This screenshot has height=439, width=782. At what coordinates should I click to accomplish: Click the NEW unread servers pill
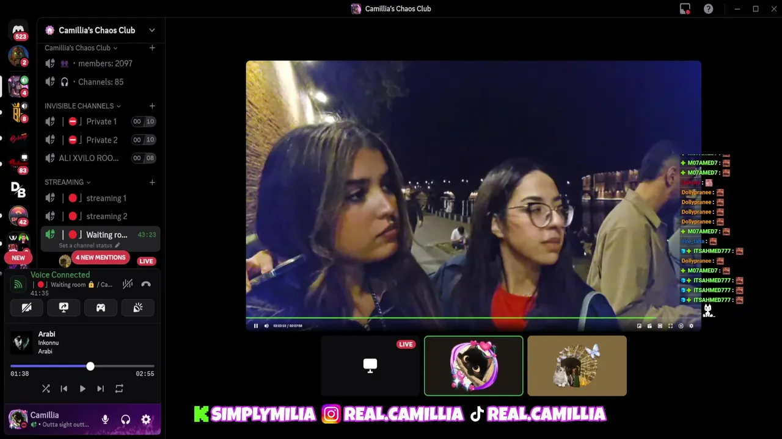[x=18, y=258]
